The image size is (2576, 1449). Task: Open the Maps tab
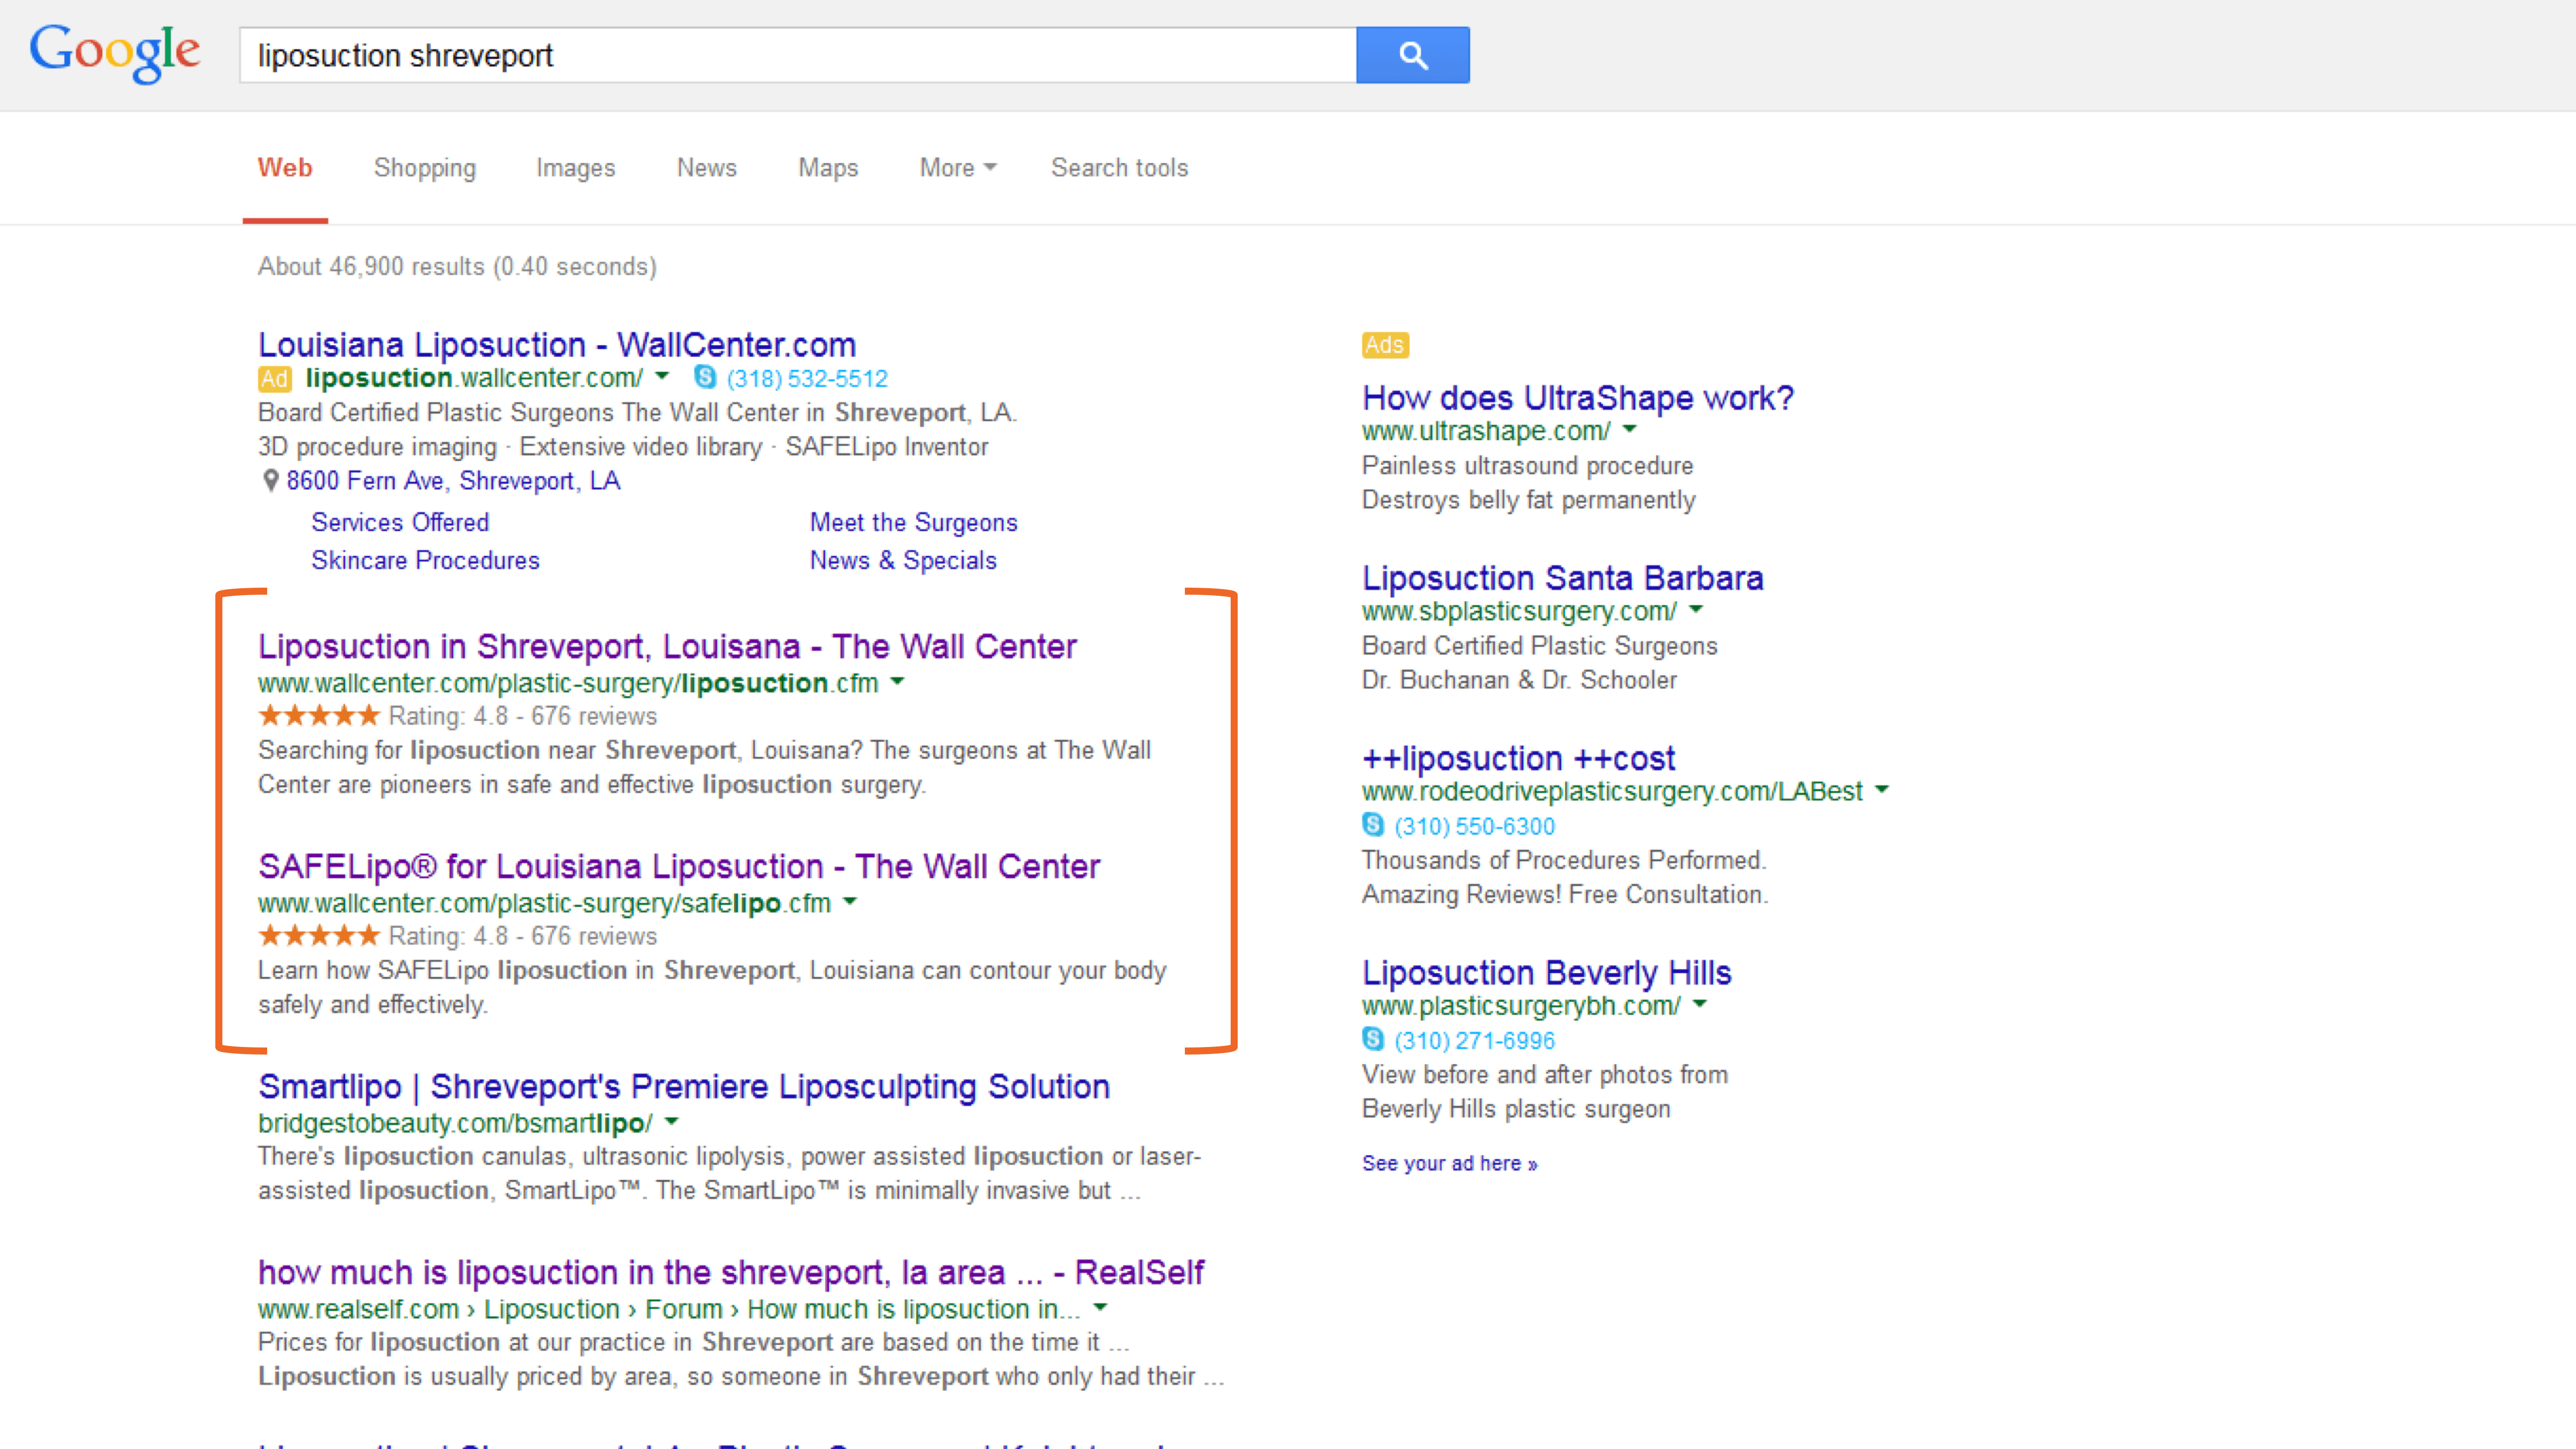click(x=828, y=168)
